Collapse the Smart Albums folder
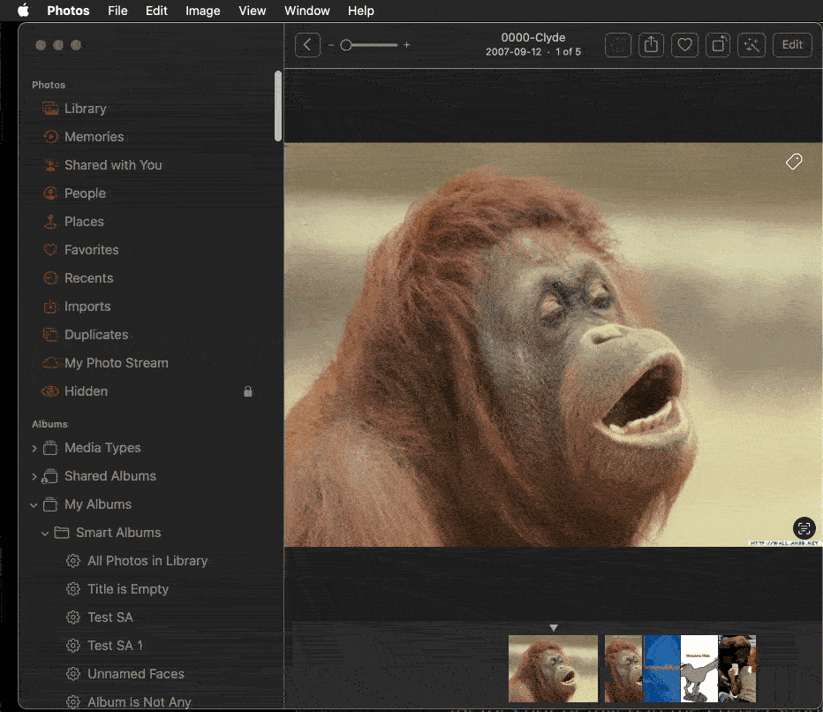Screen dimensions: 823x712 tap(46, 533)
